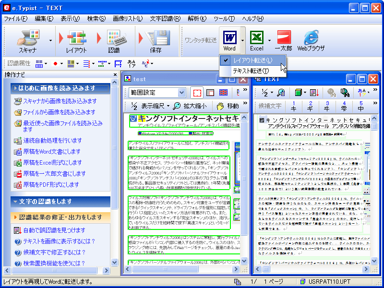This screenshot has height=288, width=384.
Task: Transfer to Ichitaro (一太郎) icon
Action: coord(284,41)
